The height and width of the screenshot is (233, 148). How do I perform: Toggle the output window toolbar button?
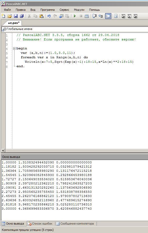108,16
